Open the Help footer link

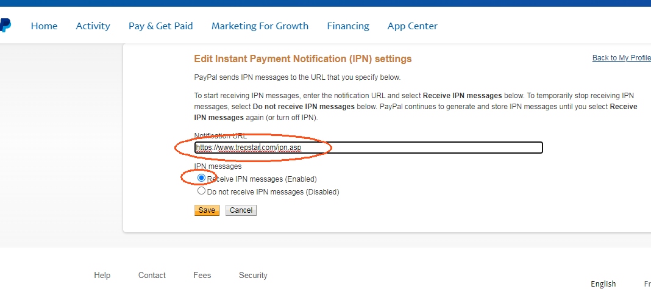(102, 276)
